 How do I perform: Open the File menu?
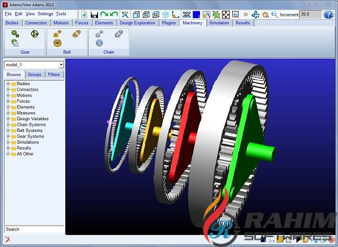click(x=8, y=14)
